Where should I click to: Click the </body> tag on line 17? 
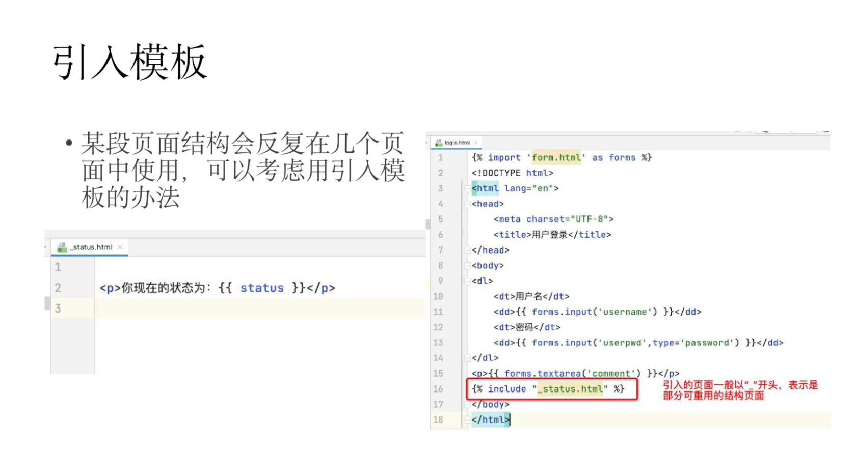coord(490,404)
